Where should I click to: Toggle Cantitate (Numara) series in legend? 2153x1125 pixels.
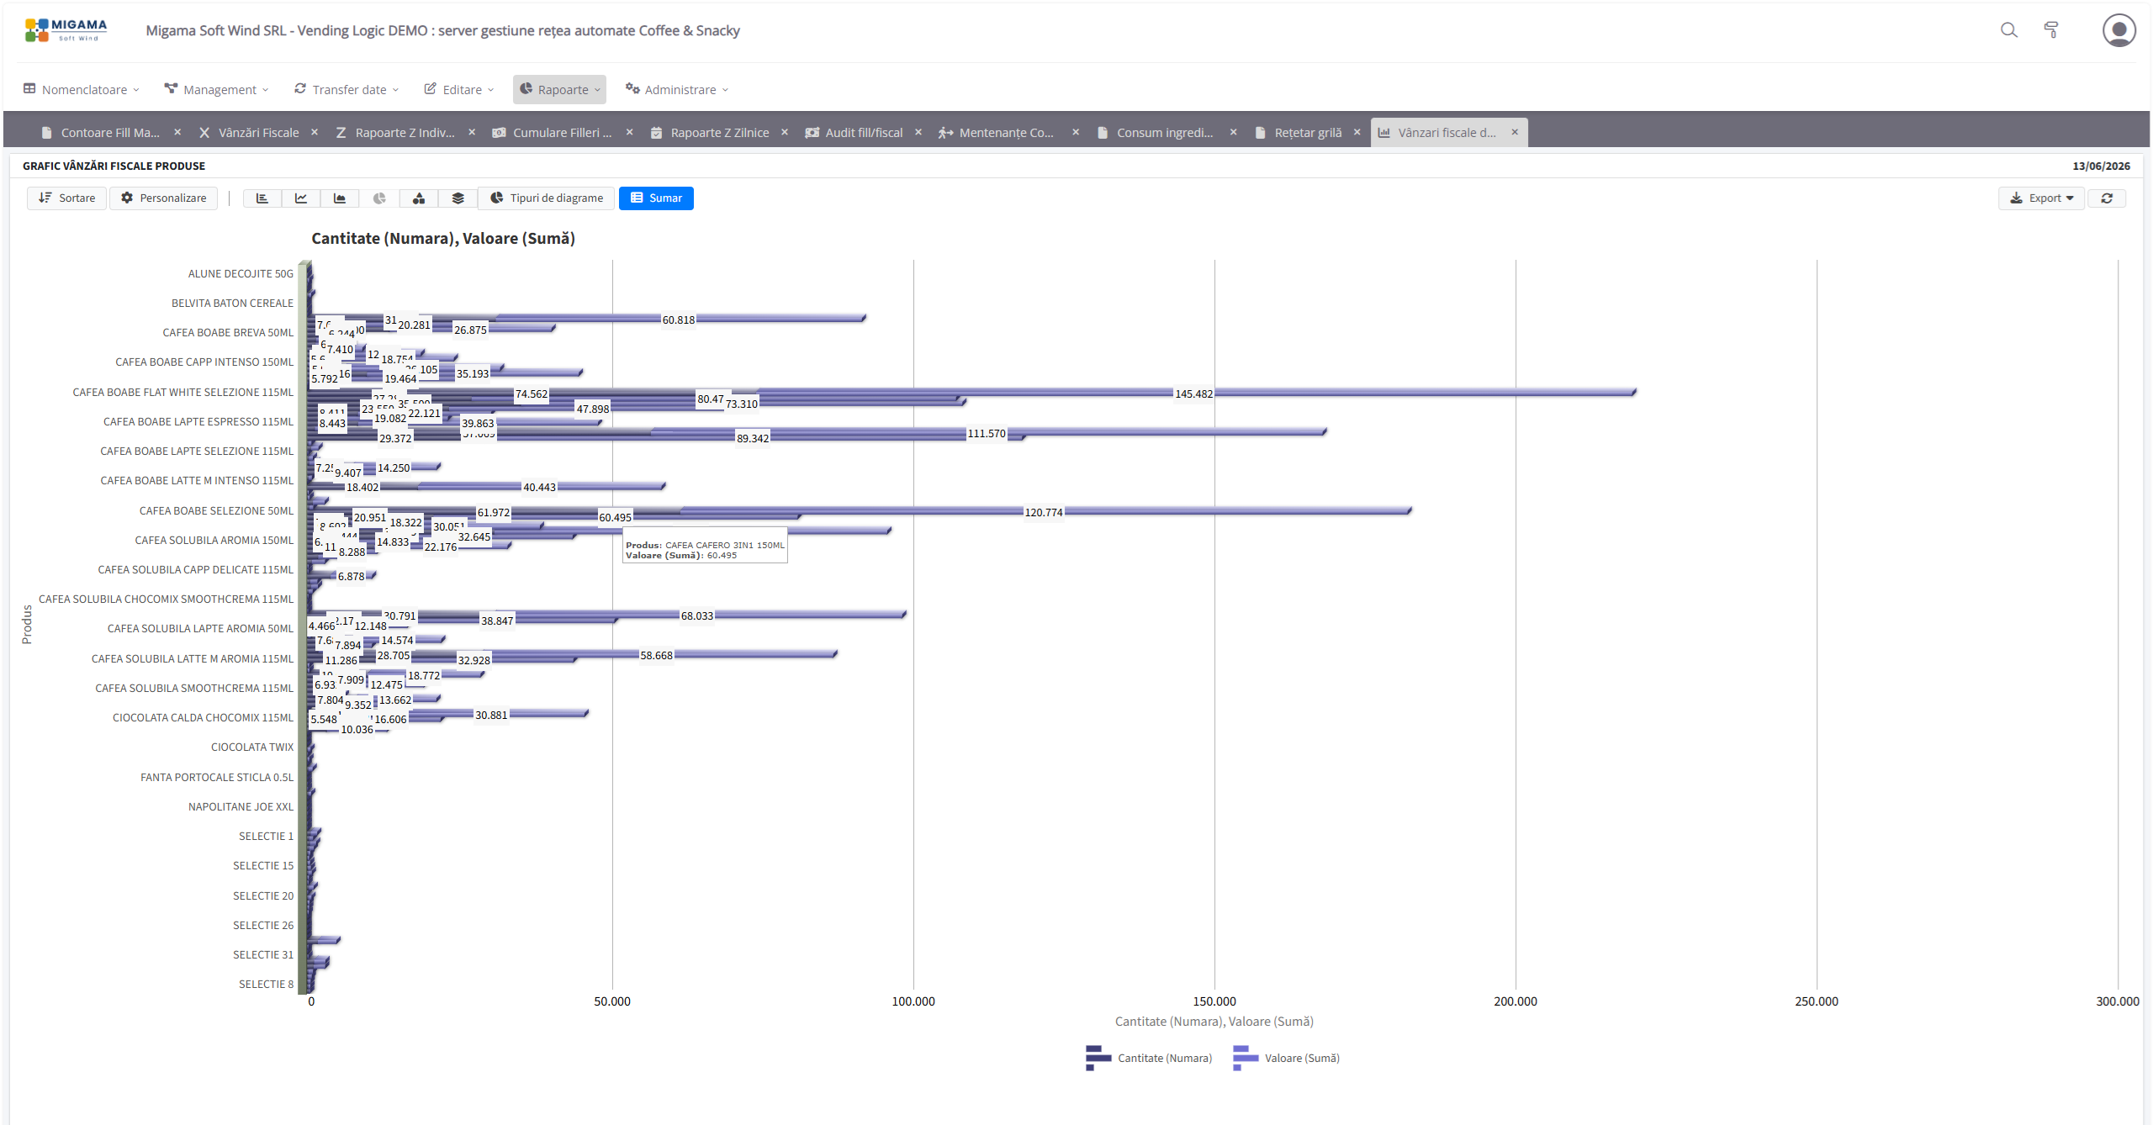tap(1149, 1058)
